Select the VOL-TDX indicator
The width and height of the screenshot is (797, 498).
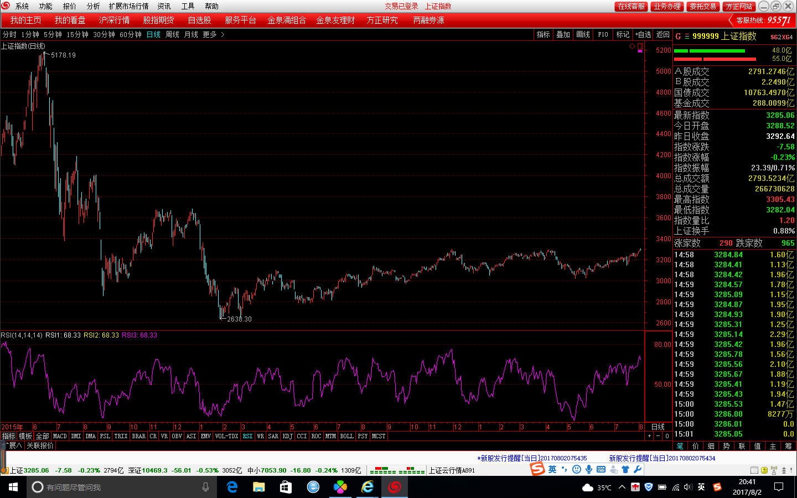pos(226,436)
